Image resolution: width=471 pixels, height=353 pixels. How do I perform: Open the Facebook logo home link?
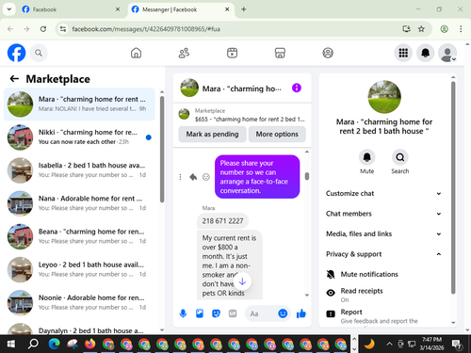(x=16, y=53)
